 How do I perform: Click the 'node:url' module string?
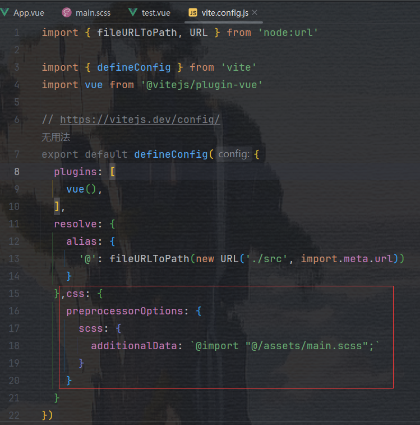point(288,33)
